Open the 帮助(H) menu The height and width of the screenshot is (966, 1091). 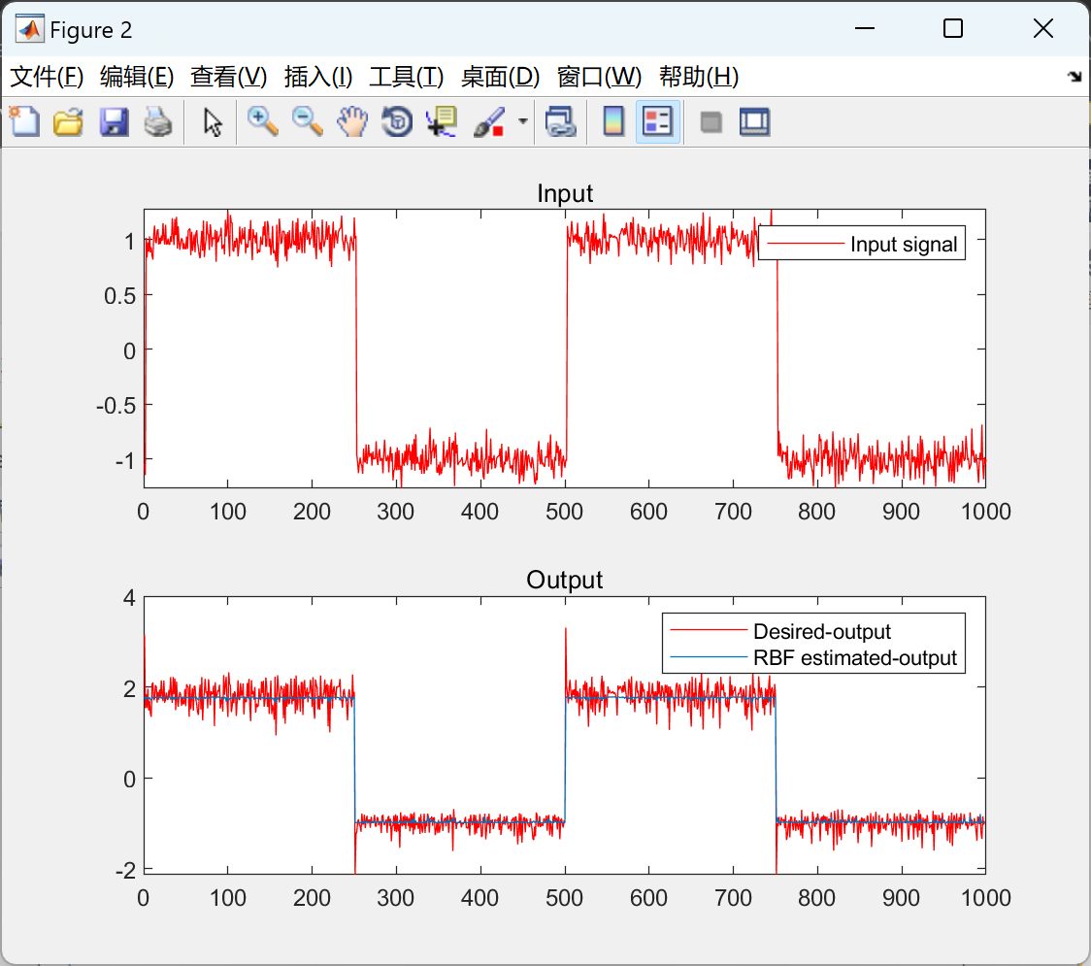point(699,77)
